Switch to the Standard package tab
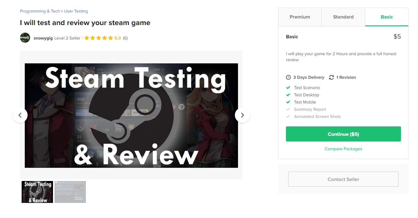 tap(343, 17)
